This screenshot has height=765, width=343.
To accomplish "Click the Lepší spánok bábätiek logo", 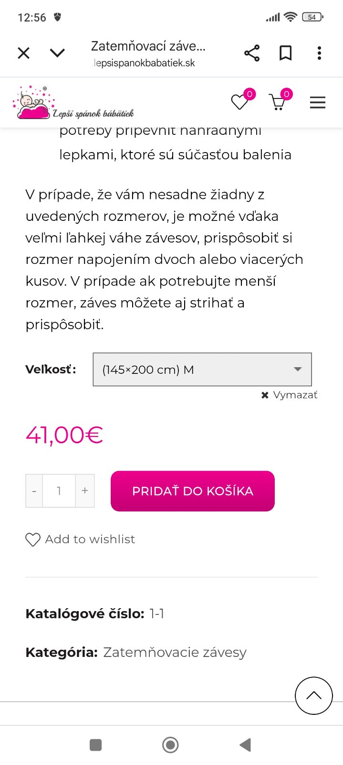I will 73,103.
